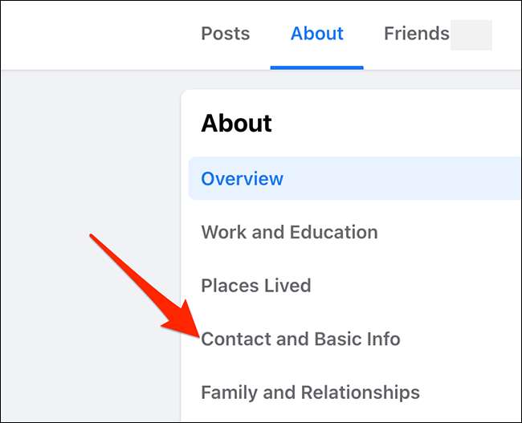Select Overview in the About sidebar
The width and height of the screenshot is (522, 423).
[x=242, y=178]
